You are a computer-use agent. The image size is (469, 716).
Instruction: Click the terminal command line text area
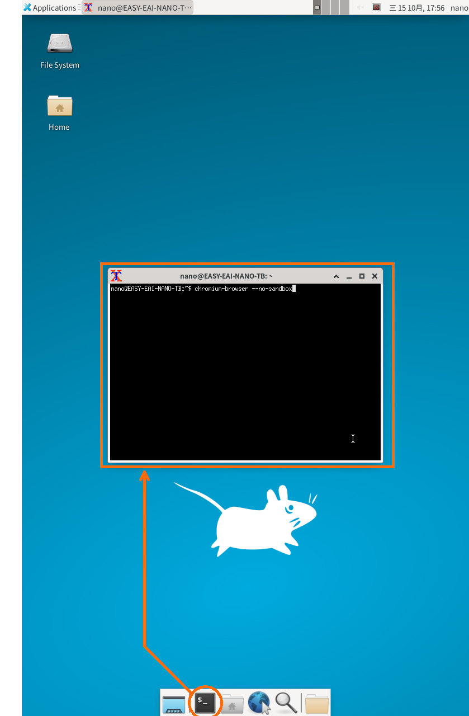point(246,372)
